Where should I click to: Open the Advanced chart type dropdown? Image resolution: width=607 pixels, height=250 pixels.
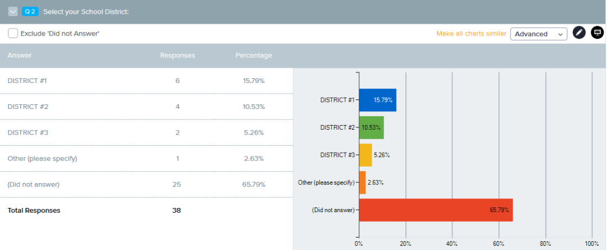point(538,34)
